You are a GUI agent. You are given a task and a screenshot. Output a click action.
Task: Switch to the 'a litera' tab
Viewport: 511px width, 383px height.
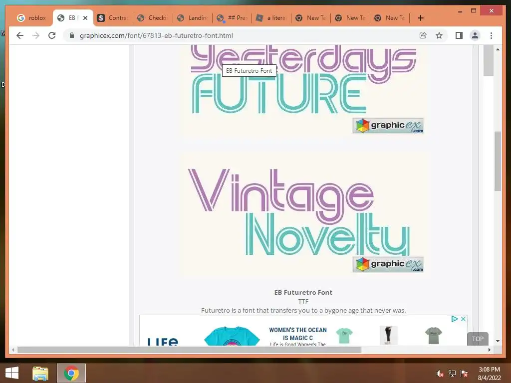pos(272,18)
